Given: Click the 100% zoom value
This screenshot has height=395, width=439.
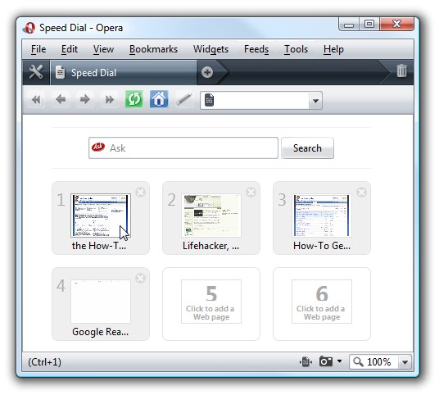Looking at the screenshot, I should 378,362.
